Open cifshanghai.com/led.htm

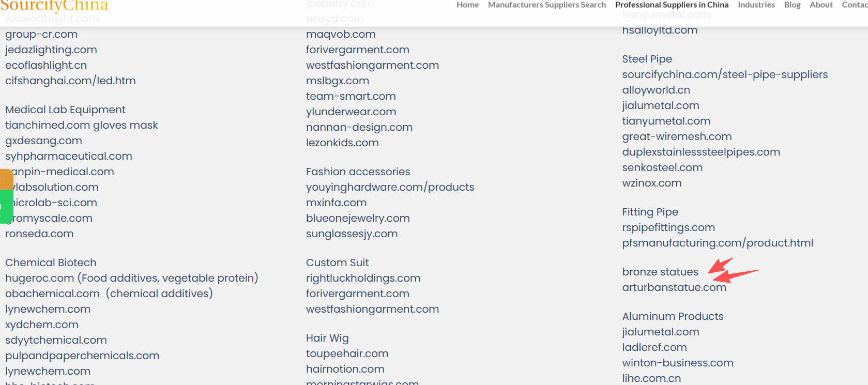click(x=70, y=81)
